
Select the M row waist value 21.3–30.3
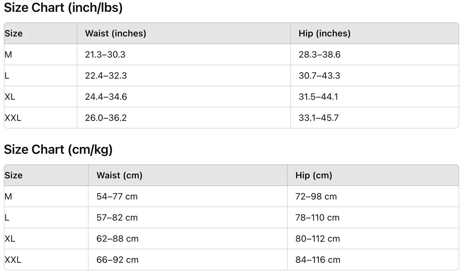pyautogui.click(x=105, y=54)
